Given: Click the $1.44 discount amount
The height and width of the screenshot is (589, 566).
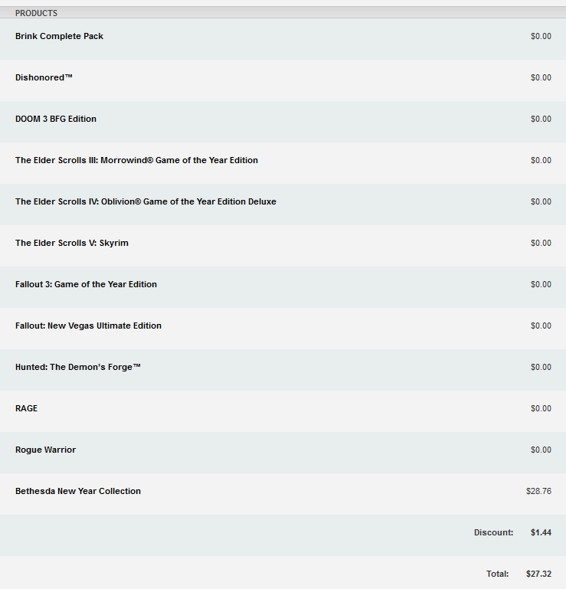Looking at the screenshot, I should click(541, 532).
